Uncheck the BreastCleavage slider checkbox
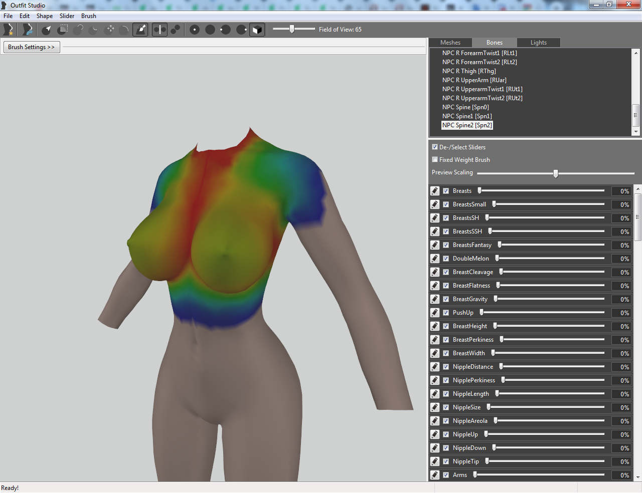 (446, 272)
